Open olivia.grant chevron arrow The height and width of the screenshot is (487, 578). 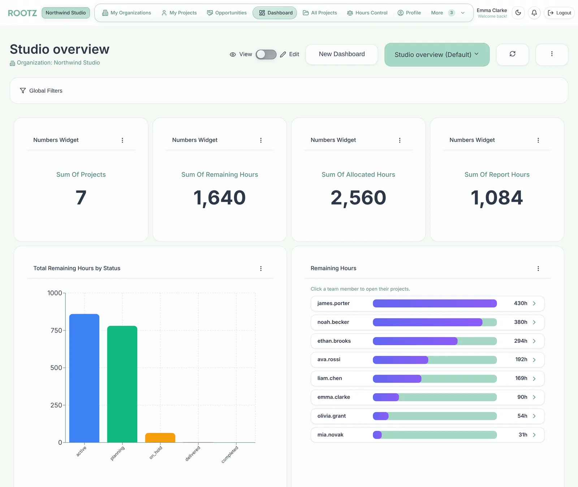pos(534,416)
